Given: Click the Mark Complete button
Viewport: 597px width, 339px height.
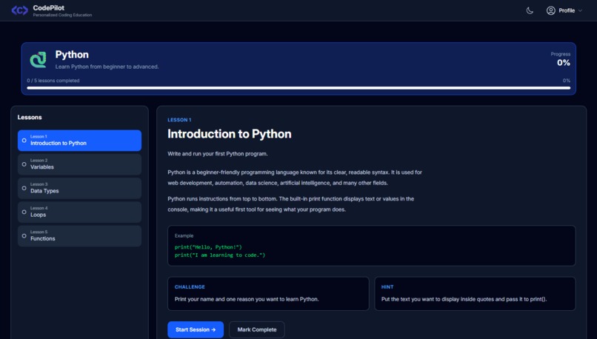Looking at the screenshot, I should pyautogui.click(x=257, y=329).
